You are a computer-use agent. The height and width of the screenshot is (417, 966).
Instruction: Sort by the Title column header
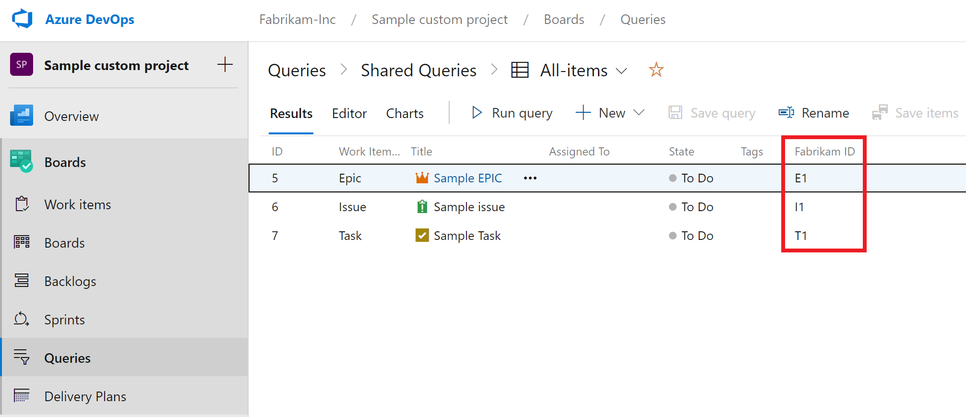421,152
